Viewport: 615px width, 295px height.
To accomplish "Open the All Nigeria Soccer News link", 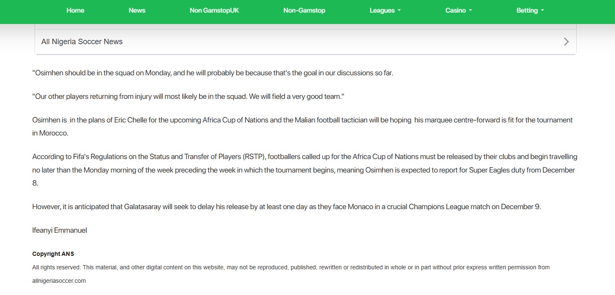I will coord(82,42).
